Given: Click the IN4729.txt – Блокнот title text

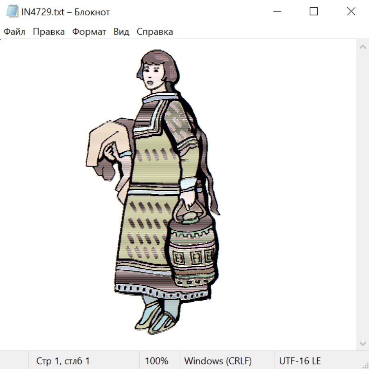Looking at the screenshot, I should pyautogui.click(x=66, y=12).
